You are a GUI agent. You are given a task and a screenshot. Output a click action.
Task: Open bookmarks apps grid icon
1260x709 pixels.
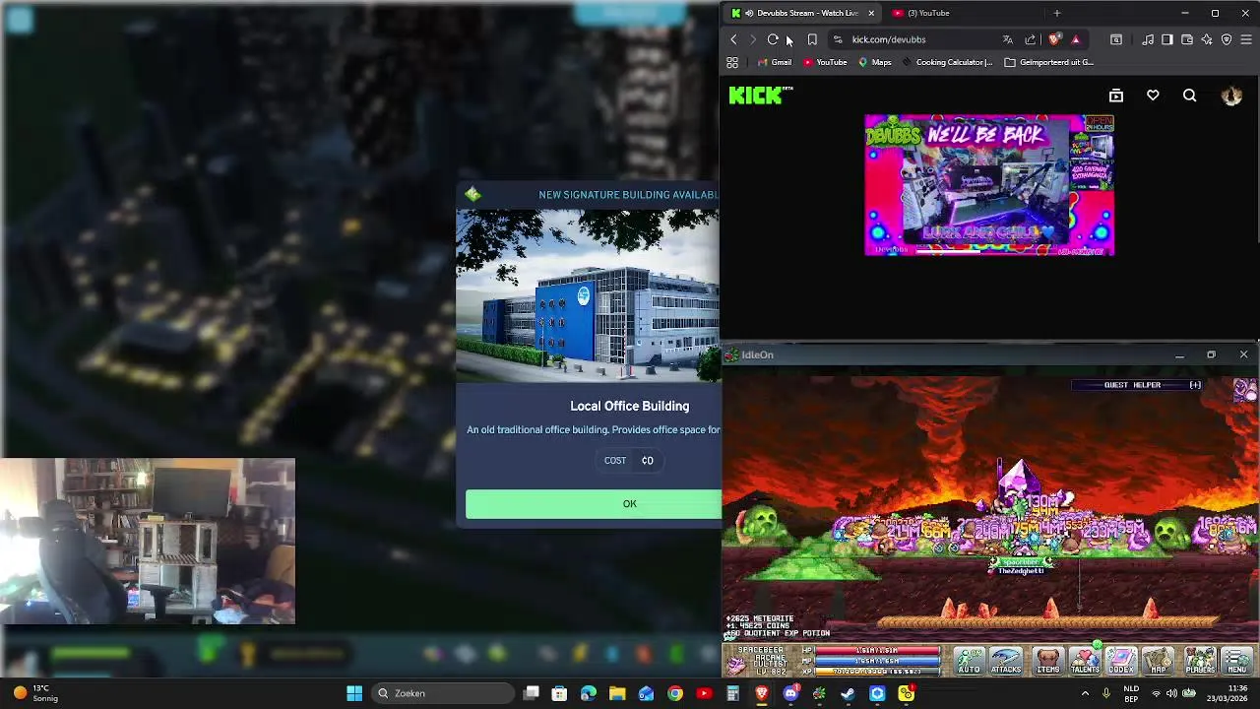(x=732, y=62)
